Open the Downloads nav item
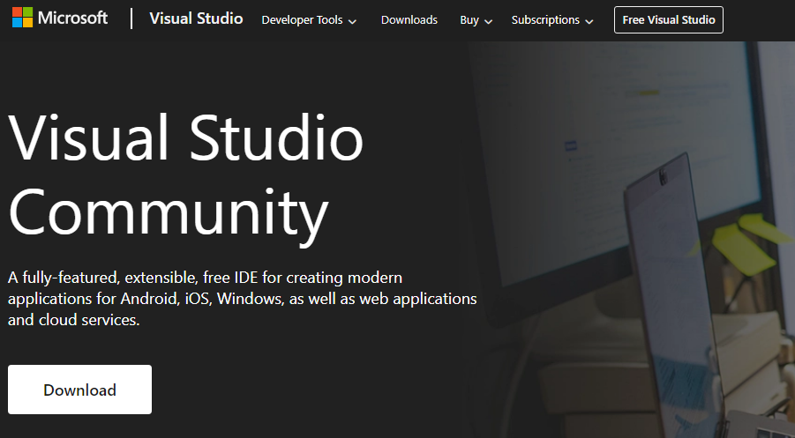The image size is (795, 438). (409, 20)
